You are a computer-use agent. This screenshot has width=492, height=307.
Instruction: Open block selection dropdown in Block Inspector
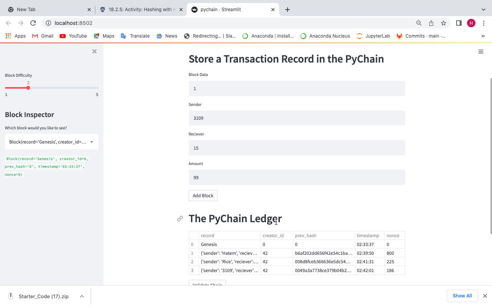pyautogui.click(x=52, y=142)
